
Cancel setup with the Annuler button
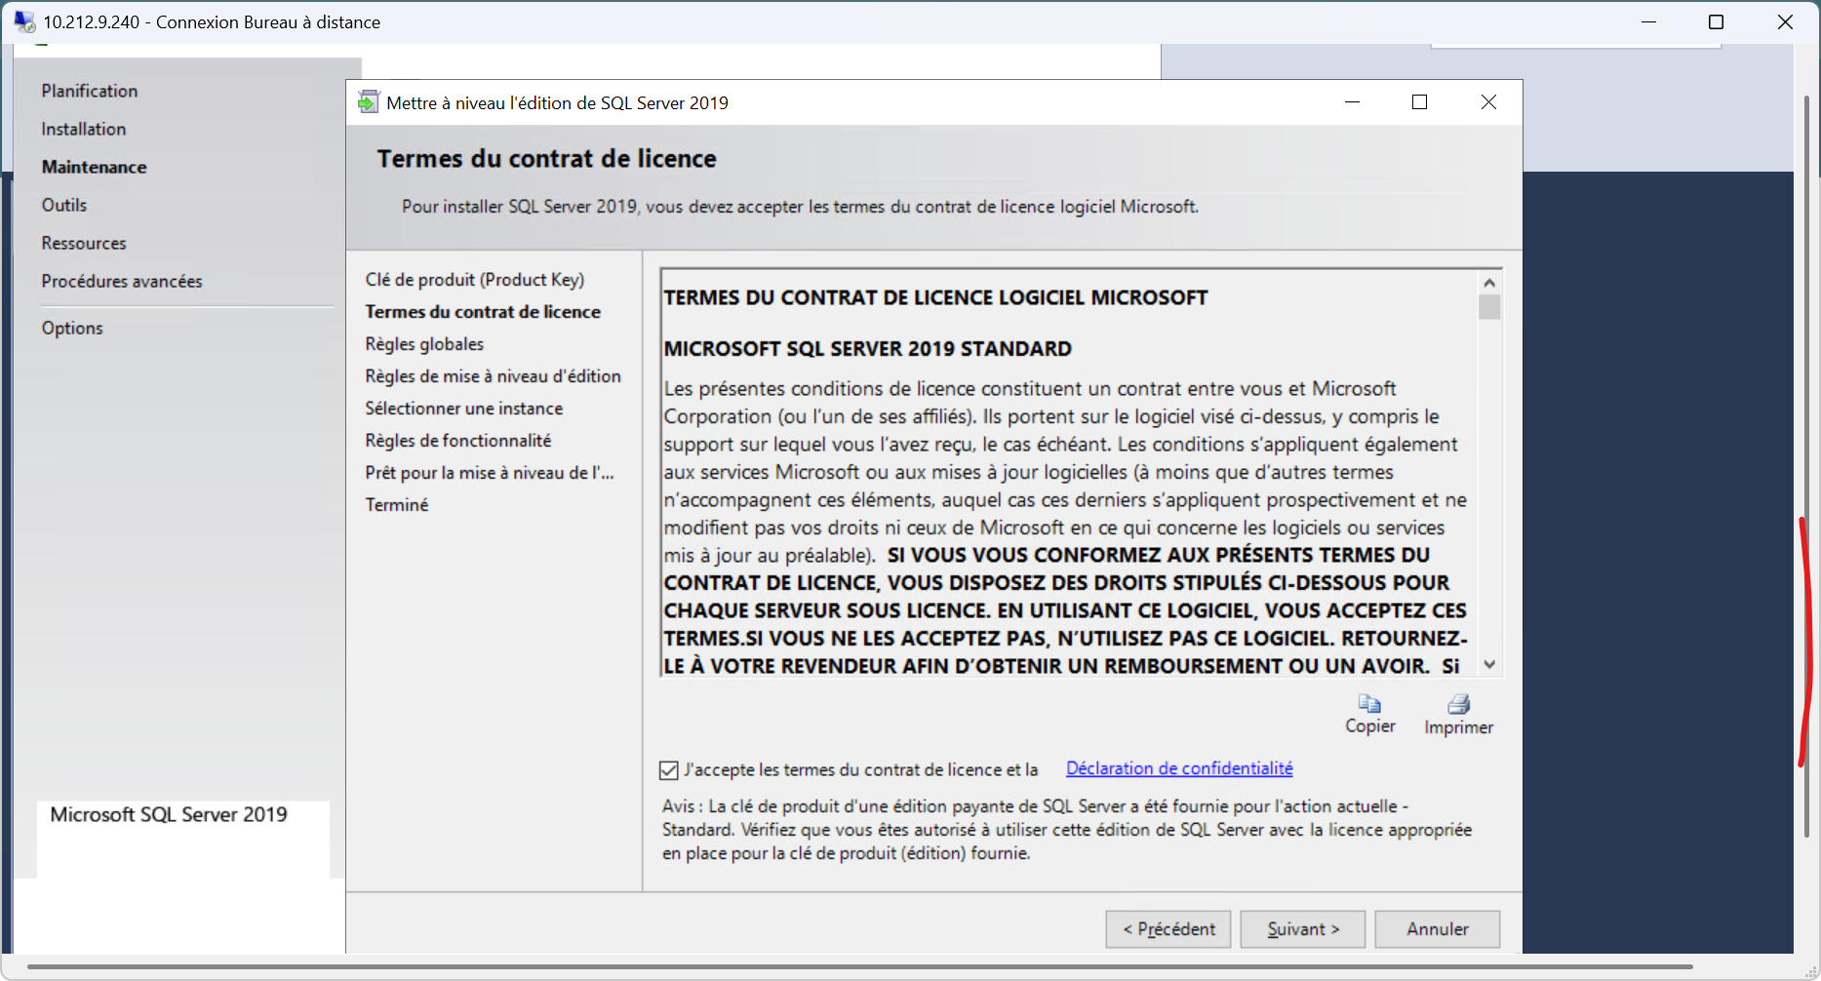(1438, 929)
